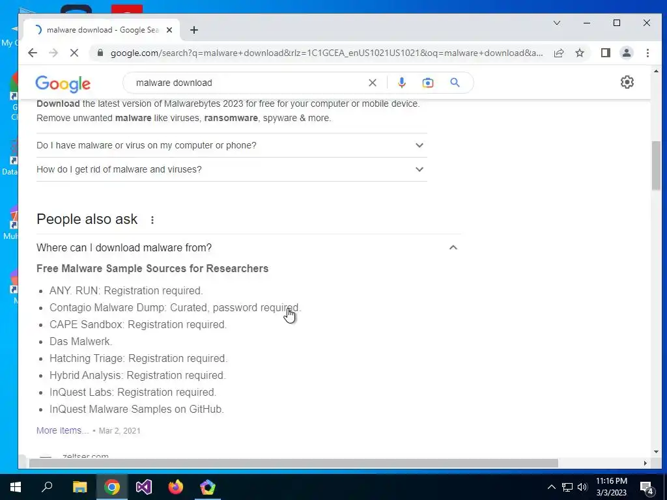Click 'Das Malwerk.' list entry
Screen dimensions: 667x500
[x=81, y=341]
